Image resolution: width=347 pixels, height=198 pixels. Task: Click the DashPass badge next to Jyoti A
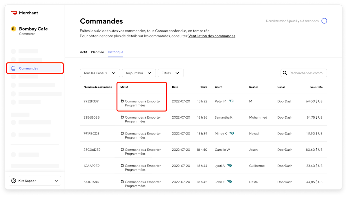point(229,166)
